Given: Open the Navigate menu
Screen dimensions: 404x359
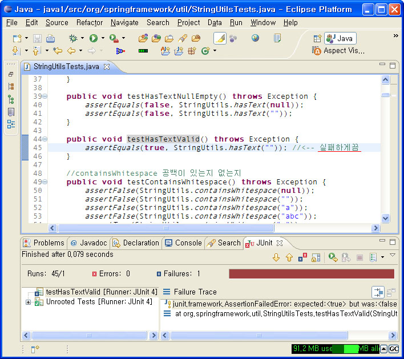Looking at the screenshot, I should click(x=124, y=23).
